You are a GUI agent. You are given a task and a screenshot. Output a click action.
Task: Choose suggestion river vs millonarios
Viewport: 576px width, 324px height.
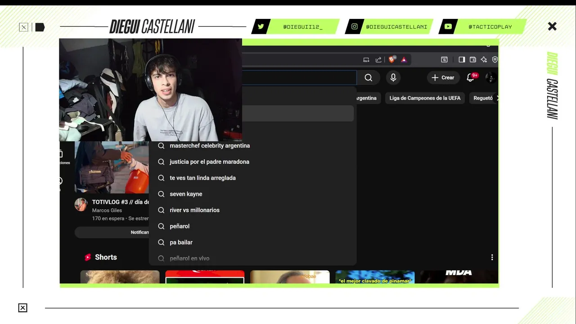[252, 210]
